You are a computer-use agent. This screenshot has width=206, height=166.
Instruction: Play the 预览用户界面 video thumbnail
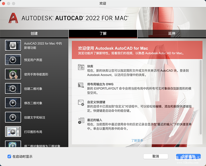13,60
